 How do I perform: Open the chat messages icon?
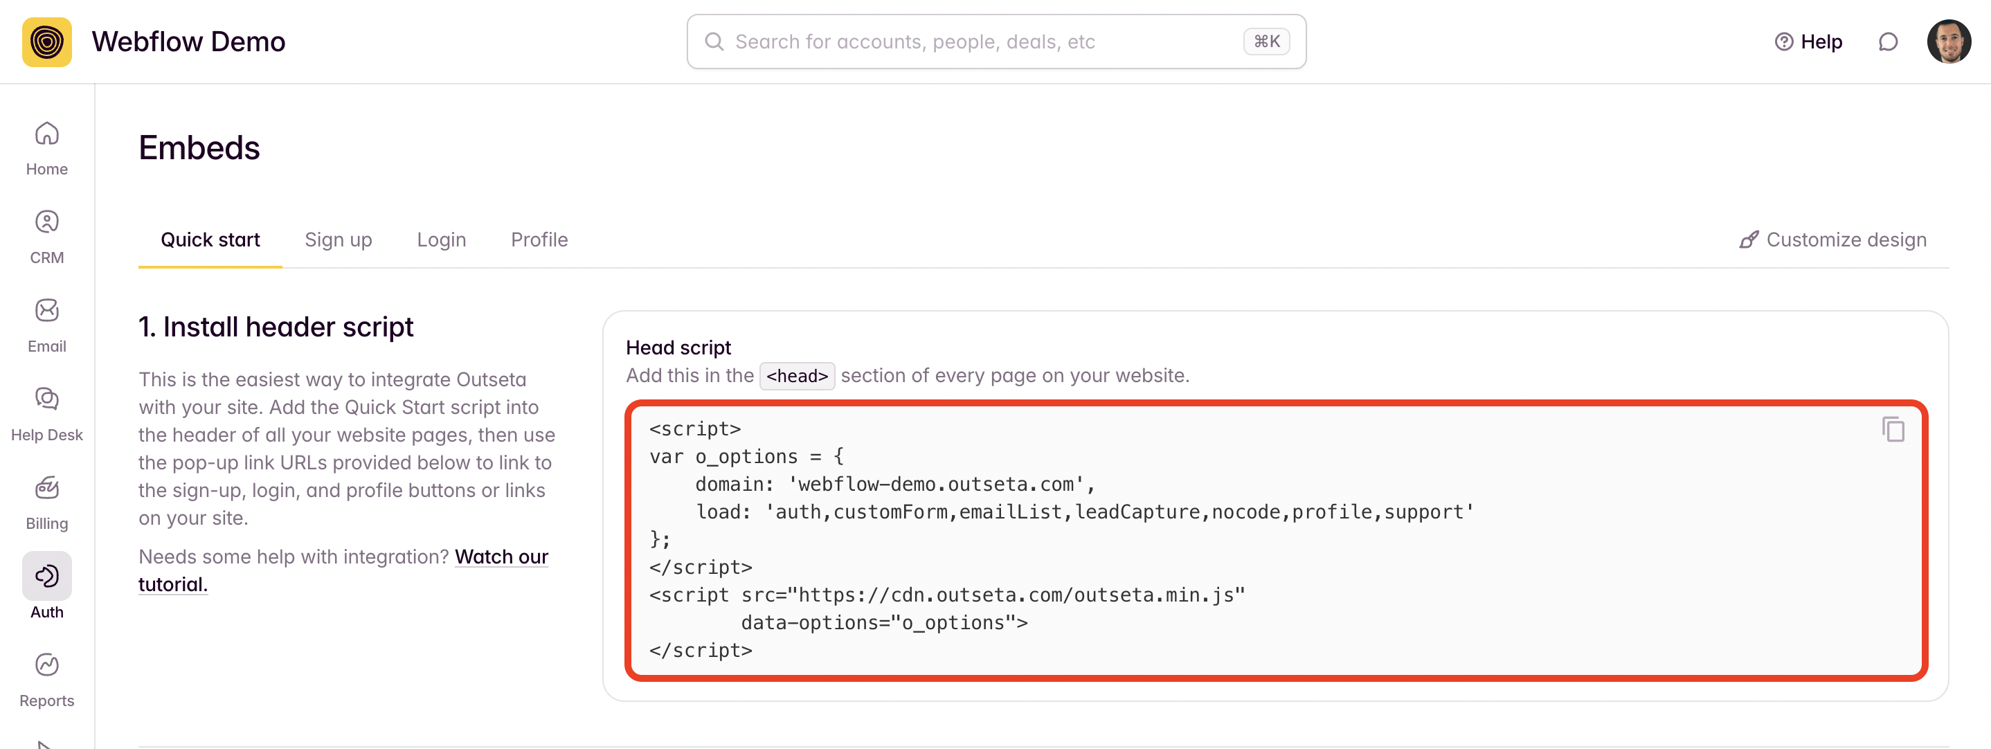click(x=1887, y=42)
